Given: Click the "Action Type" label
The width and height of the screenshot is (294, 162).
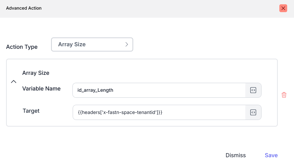Looking at the screenshot, I should click(x=22, y=47).
